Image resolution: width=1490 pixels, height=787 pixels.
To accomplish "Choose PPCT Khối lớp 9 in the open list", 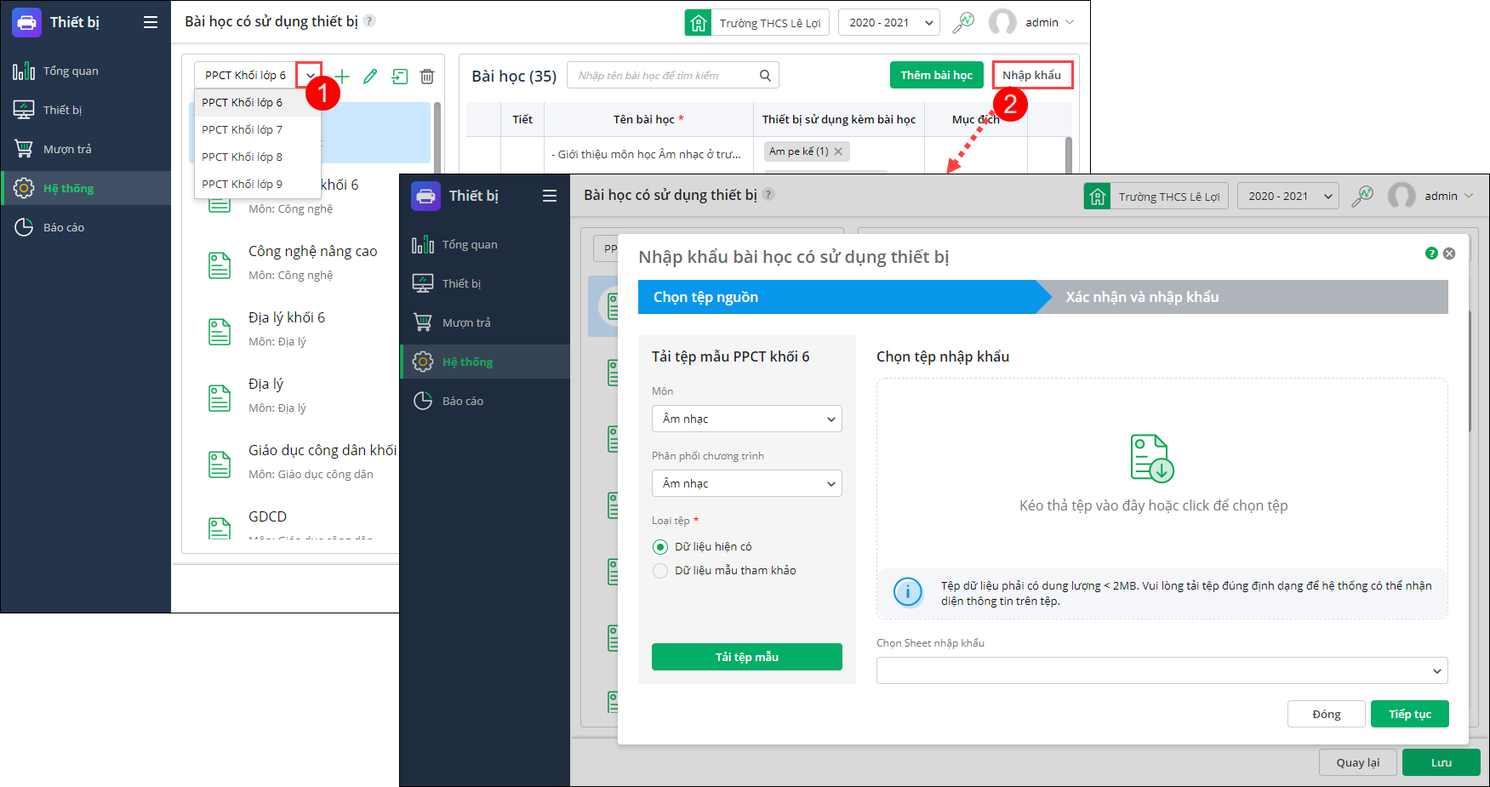I will coord(258,184).
